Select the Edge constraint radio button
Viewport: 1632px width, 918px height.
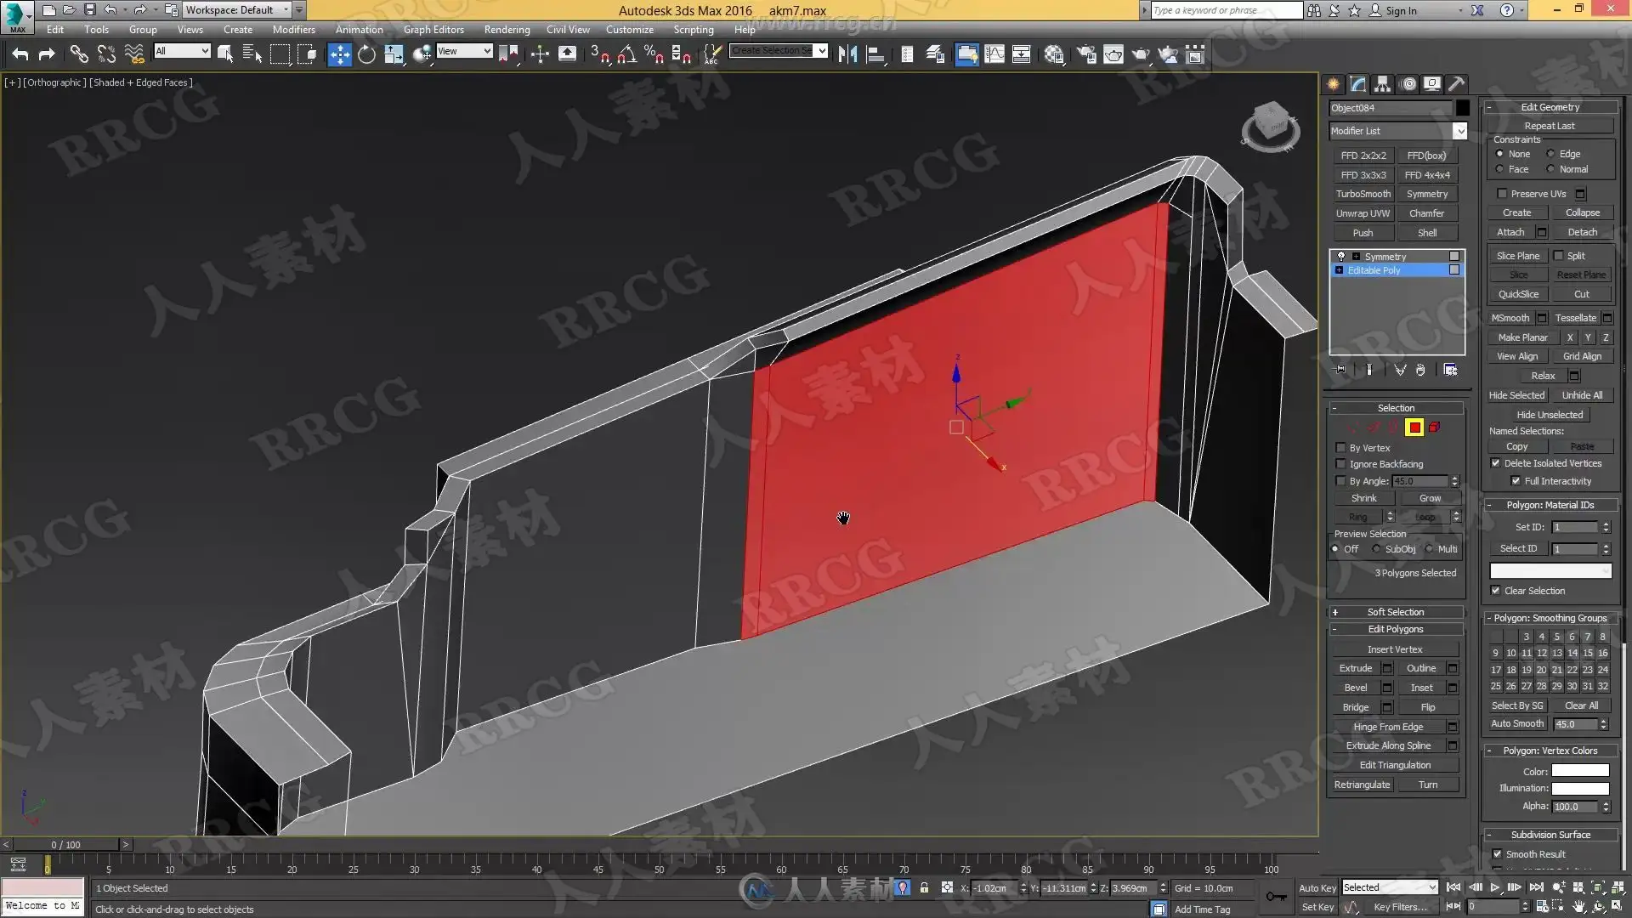[x=1550, y=154]
